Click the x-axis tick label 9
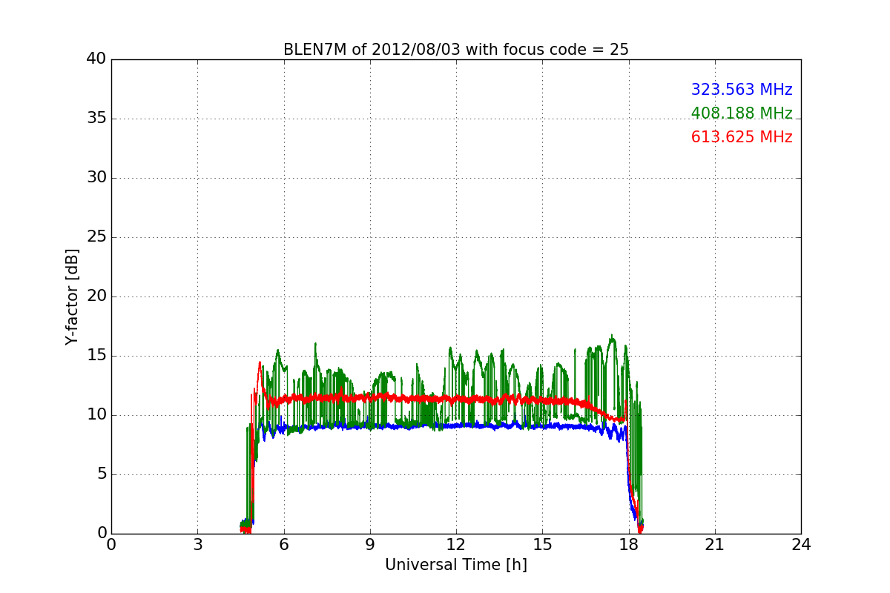 (x=370, y=545)
